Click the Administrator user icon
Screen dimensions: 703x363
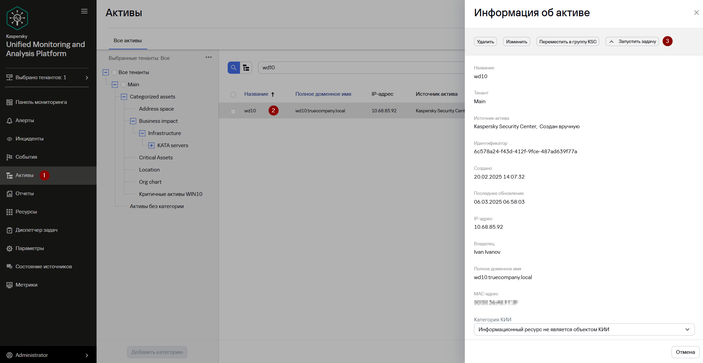(9, 355)
